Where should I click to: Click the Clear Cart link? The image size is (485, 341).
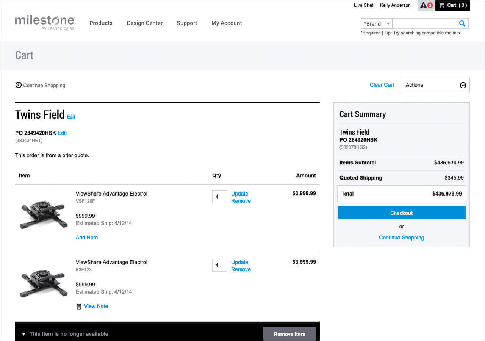[382, 85]
